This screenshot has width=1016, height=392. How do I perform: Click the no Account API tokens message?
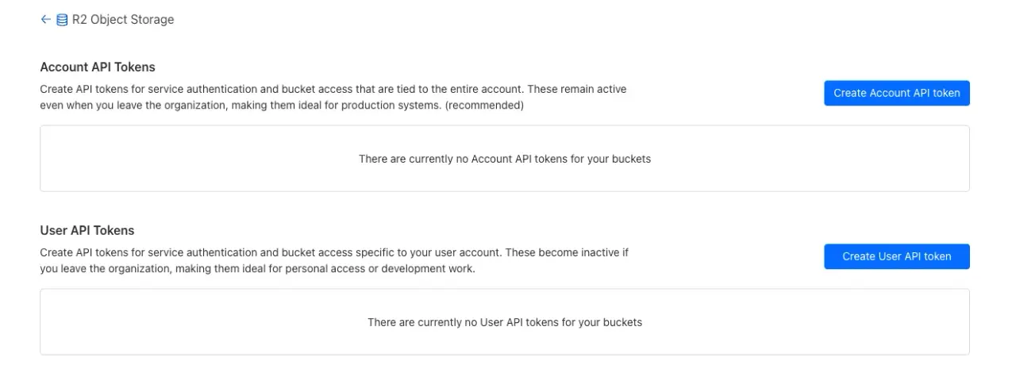pyautogui.click(x=505, y=159)
